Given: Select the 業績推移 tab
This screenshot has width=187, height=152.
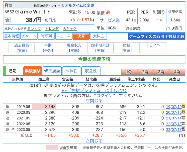Looking at the screenshot, I should click(x=33, y=71).
